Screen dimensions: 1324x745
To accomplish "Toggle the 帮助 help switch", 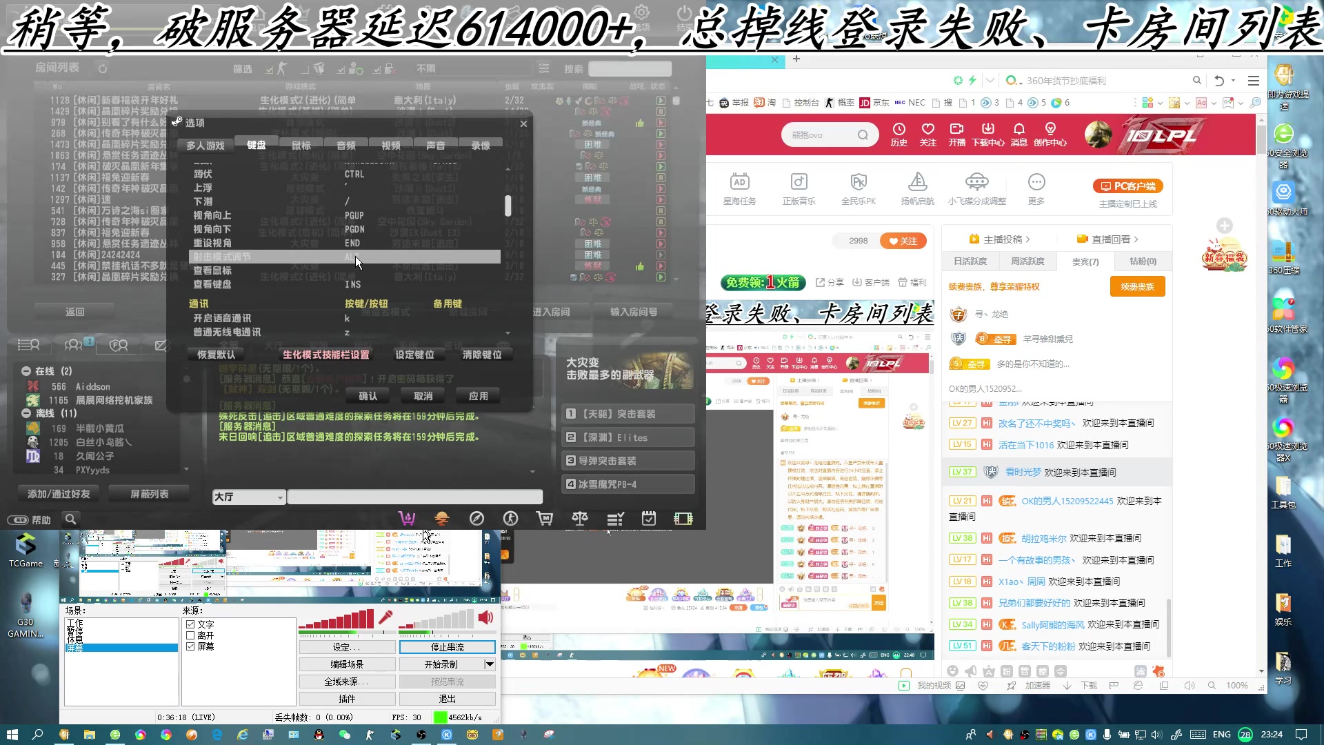I will click(18, 520).
